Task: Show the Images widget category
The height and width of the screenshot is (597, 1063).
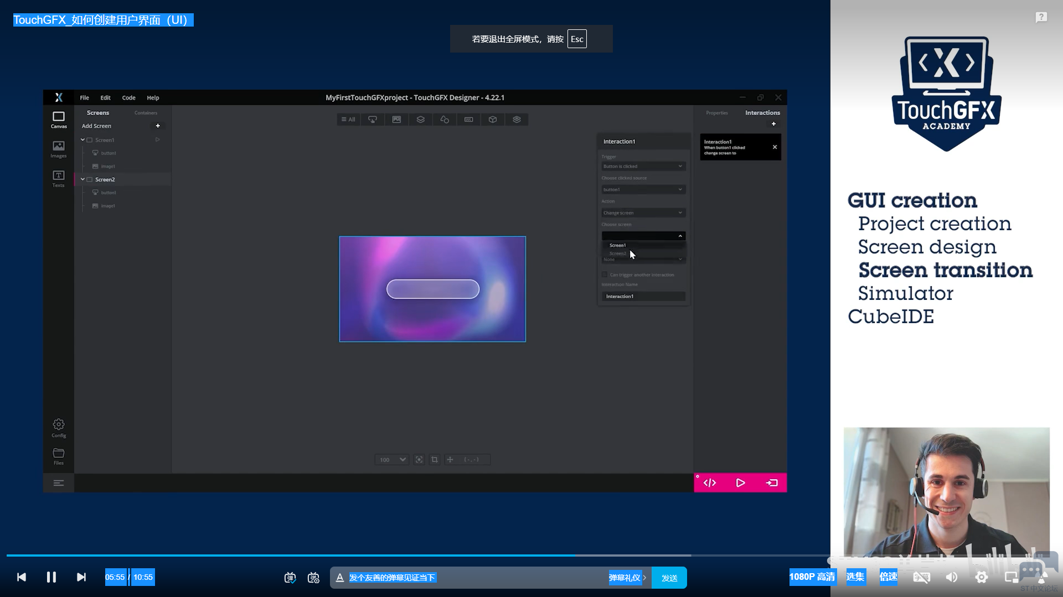Action: pyautogui.click(x=396, y=120)
